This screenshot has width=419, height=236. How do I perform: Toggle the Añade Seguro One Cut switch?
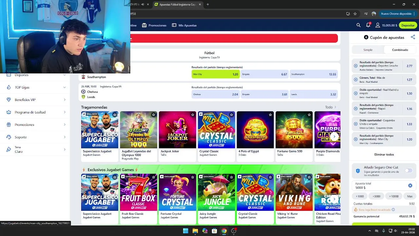coord(408,170)
